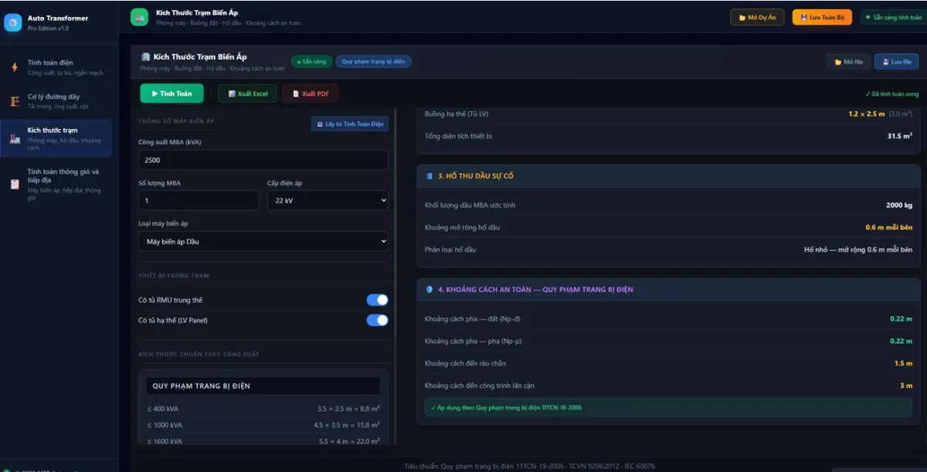927x472 pixels.
Task: Click the Lưu Toàn Bộ button
Action: (x=822, y=17)
